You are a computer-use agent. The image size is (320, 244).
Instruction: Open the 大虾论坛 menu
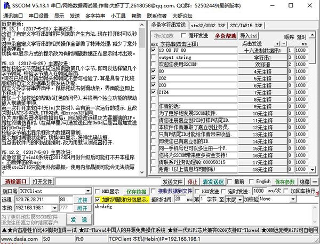click(x=182, y=15)
